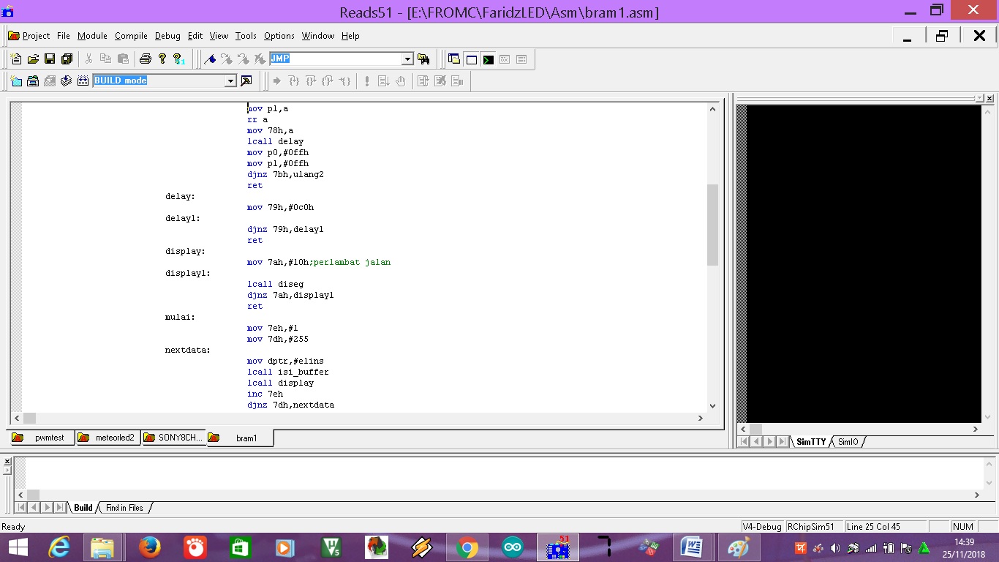
Task: Click the editor horizontal scroll right arrow
Action: point(700,418)
